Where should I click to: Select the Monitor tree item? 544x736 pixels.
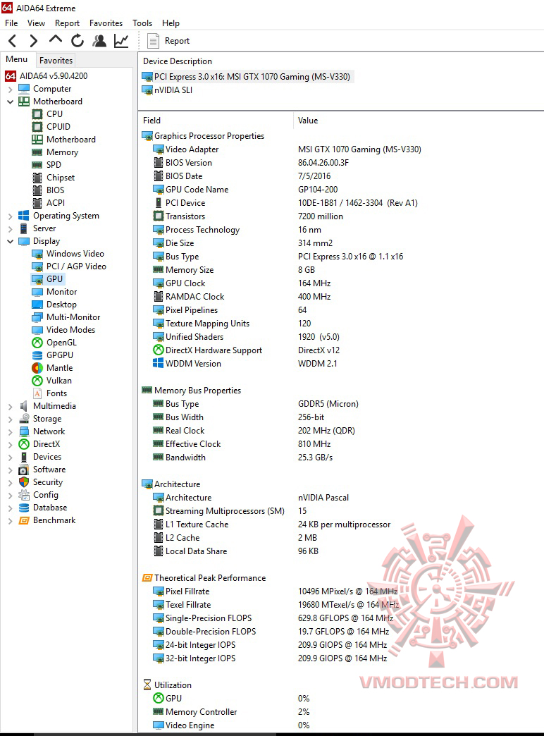(54, 291)
